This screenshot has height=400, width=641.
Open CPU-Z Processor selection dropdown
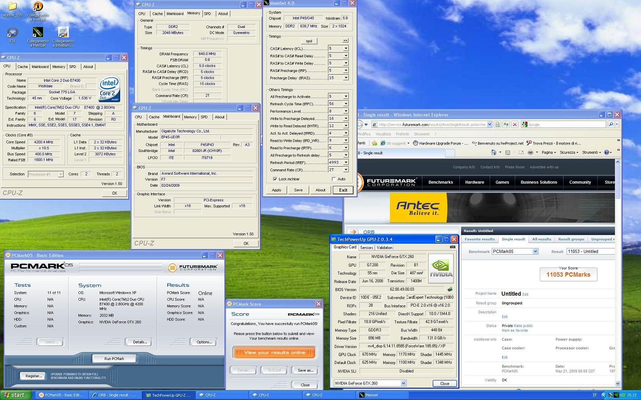[60, 174]
